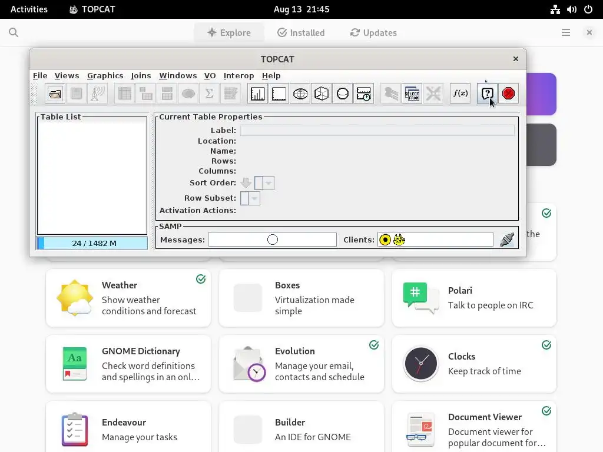Click the red Exit stop icon
Image resolution: width=603 pixels, height=452 pixels.
pos(508,94)
